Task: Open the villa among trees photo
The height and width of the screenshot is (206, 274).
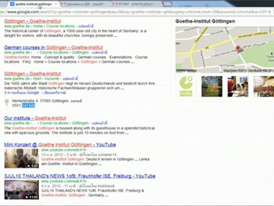Action: pos(212,86)
